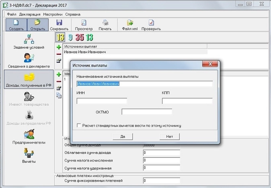Select the blue 9 tax rate icon
The height and width of the screenshot is (188, 271).
coord(70,37)
